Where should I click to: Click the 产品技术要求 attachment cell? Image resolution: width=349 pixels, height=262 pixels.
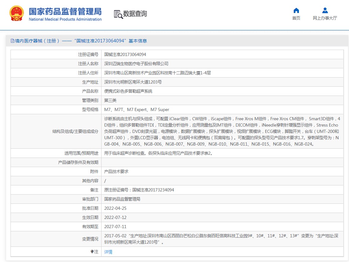116,172
